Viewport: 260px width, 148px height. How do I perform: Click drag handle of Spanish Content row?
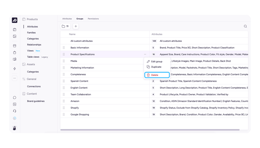(x=64, y=81)
